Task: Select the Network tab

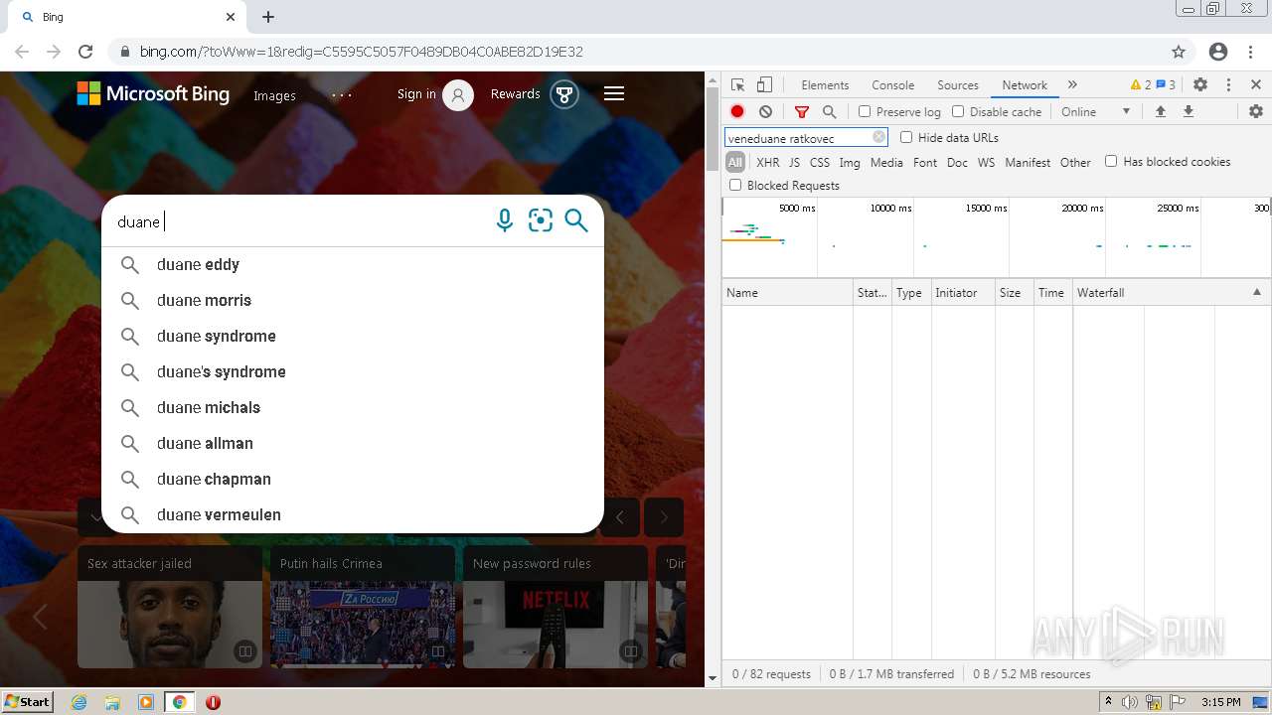Action: (x=1025, y=84)
